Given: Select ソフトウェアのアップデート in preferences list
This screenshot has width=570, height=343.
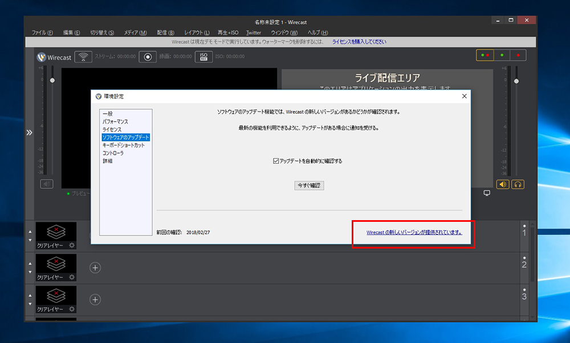Looking at the screenshot, I should point(126,137).
